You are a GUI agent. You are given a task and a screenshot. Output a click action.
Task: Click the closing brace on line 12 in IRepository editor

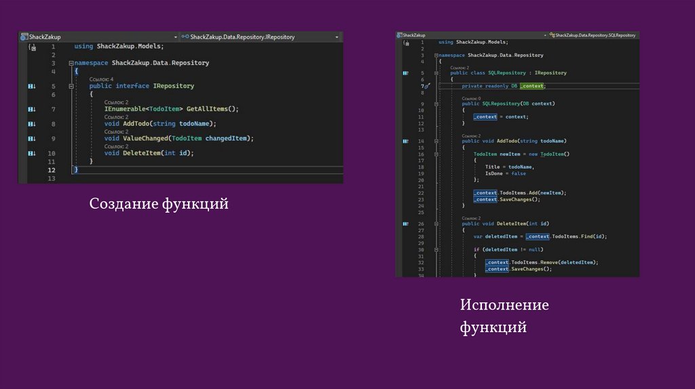pyautogui.click(x=76, y=169)
